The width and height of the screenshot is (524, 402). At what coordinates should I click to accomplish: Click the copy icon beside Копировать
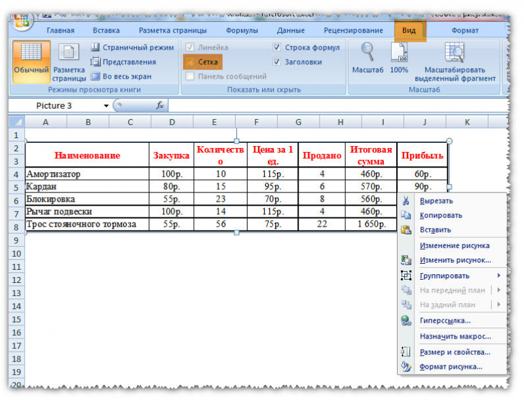(x=405, y=215)
